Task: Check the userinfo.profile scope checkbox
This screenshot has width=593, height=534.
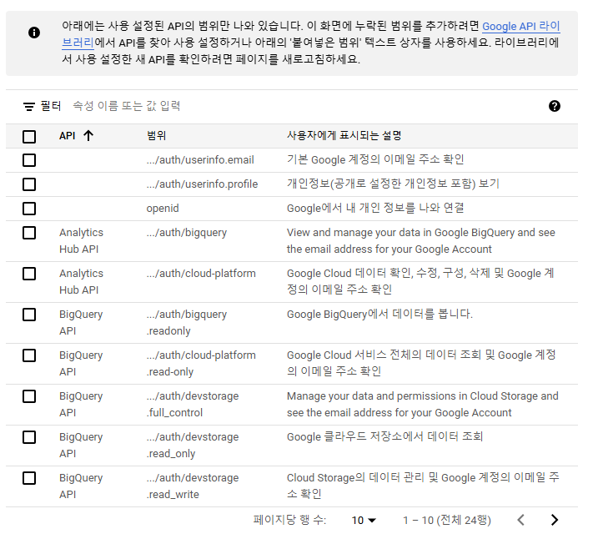Action: pyautogui.click(x=29, y=184)
